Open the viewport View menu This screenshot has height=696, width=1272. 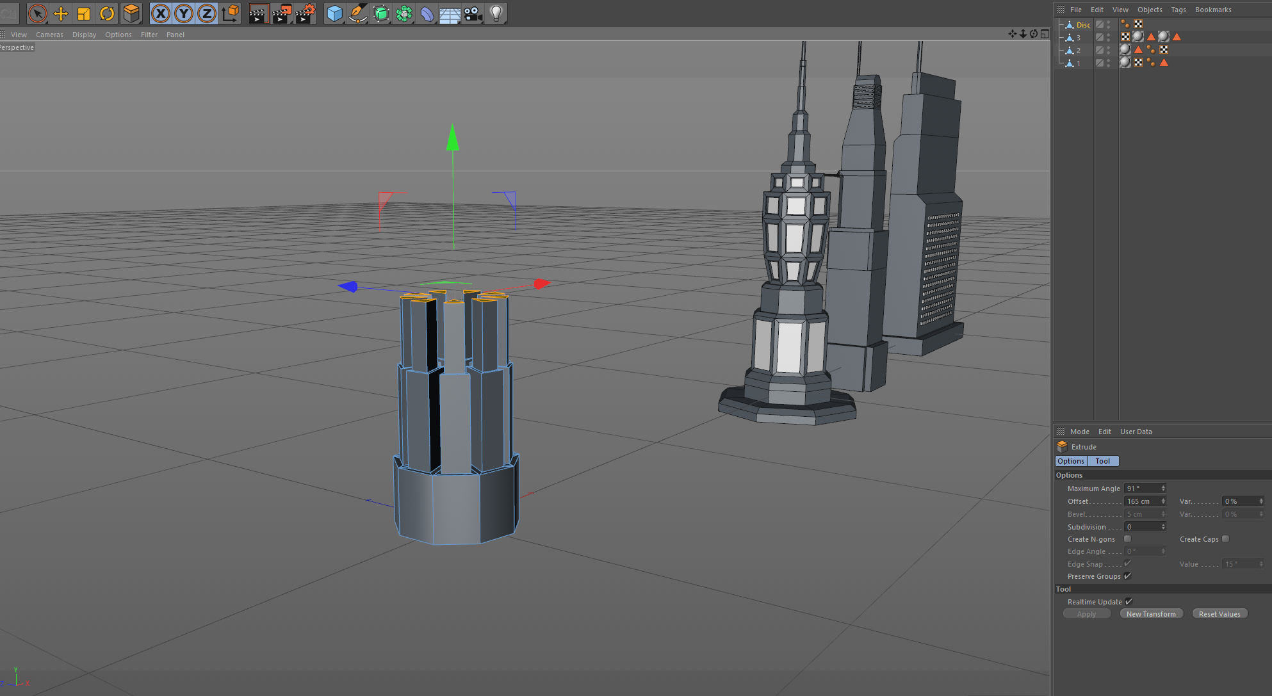[19, 35]
